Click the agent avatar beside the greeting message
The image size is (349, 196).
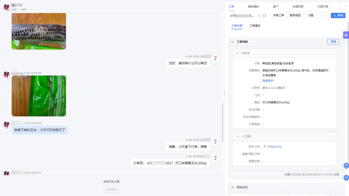pos(215,58)
